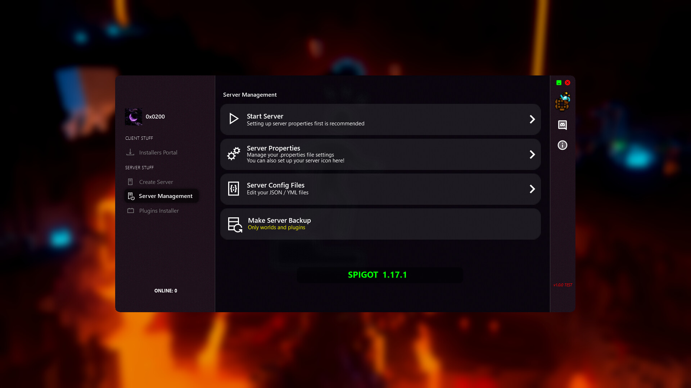The height and width of the screenshot is (388, 691).
Task: Click the Create Server document icon
Action: pos(131,181)
